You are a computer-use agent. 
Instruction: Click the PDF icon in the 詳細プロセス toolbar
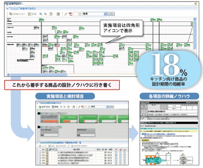coord(82,107)
